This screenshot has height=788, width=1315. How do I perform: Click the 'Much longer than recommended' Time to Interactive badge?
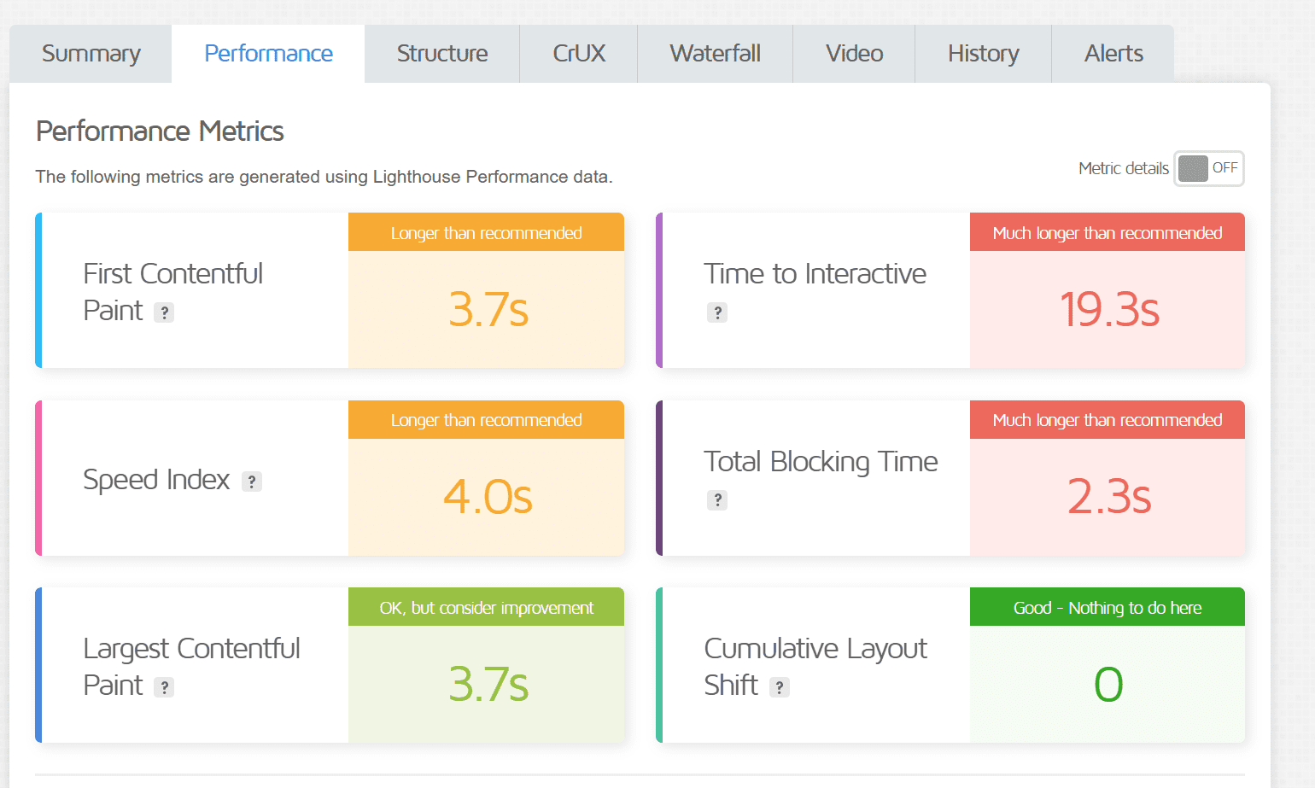(x=1107, y=232)
